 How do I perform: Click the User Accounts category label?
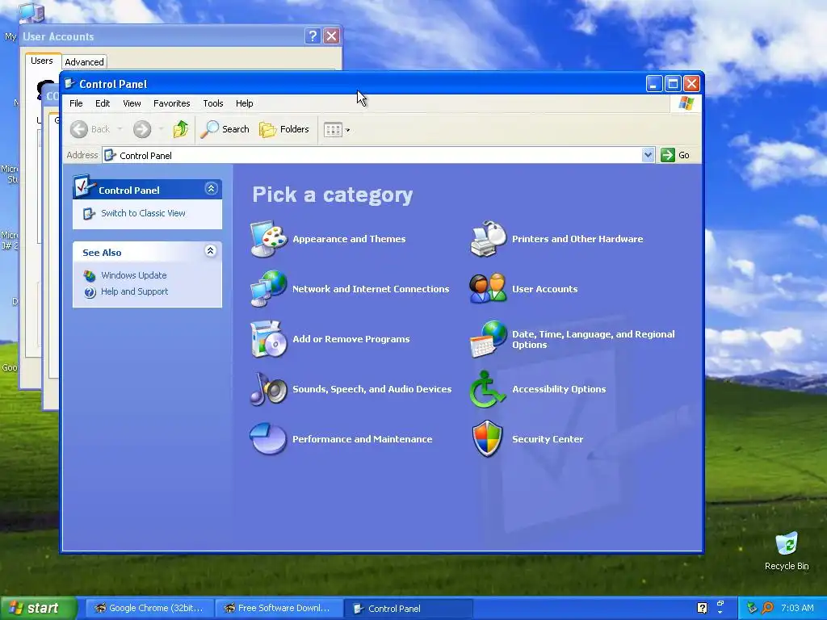[544, 289]
